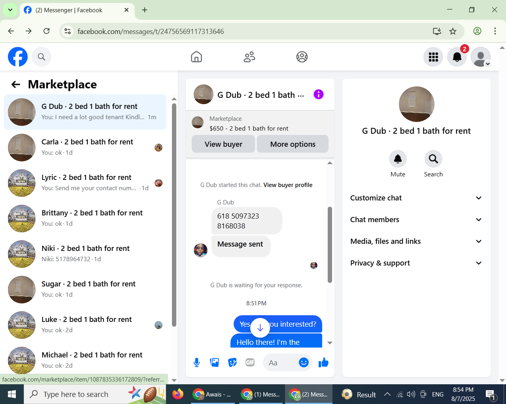Viewport: 506px width, 404px height.
Task: Open Facebook search magnifier icon
Action: click(42, 57)
